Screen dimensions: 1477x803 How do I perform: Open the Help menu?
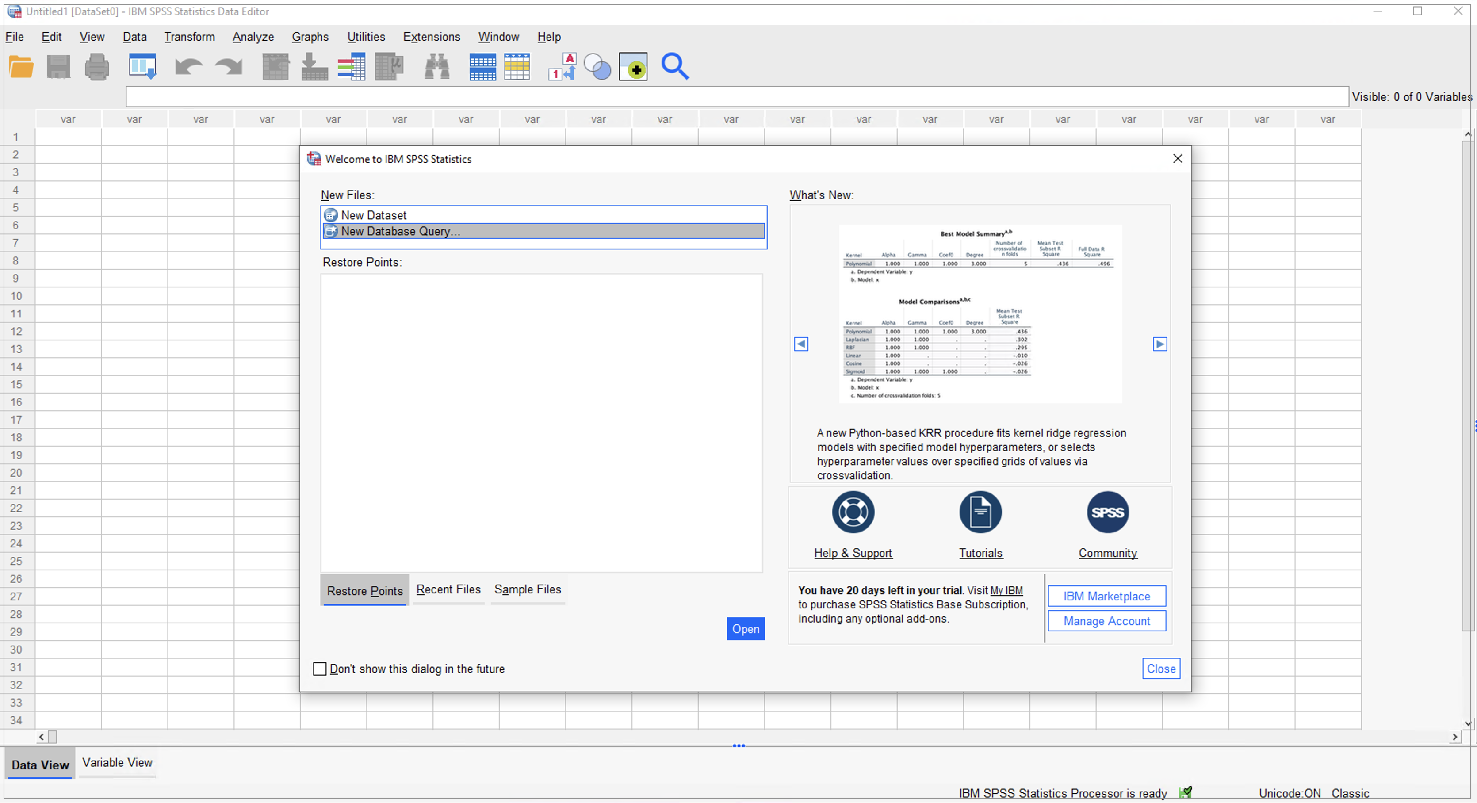click(549, 37)
